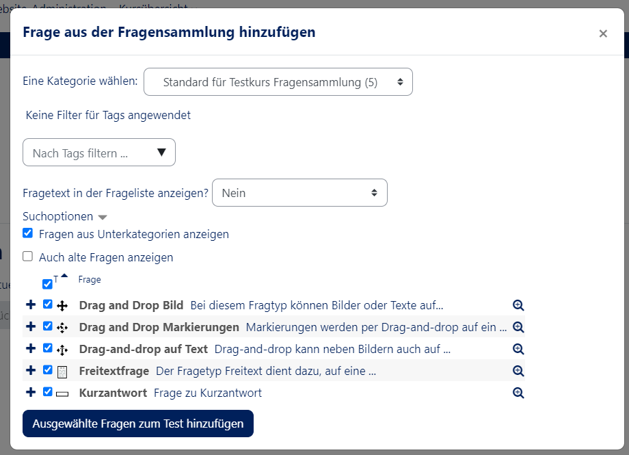Preview Drag and Drop Markierungen with magnifier
Viewport: 629px width, 455px height.
(x=518, y=327)
